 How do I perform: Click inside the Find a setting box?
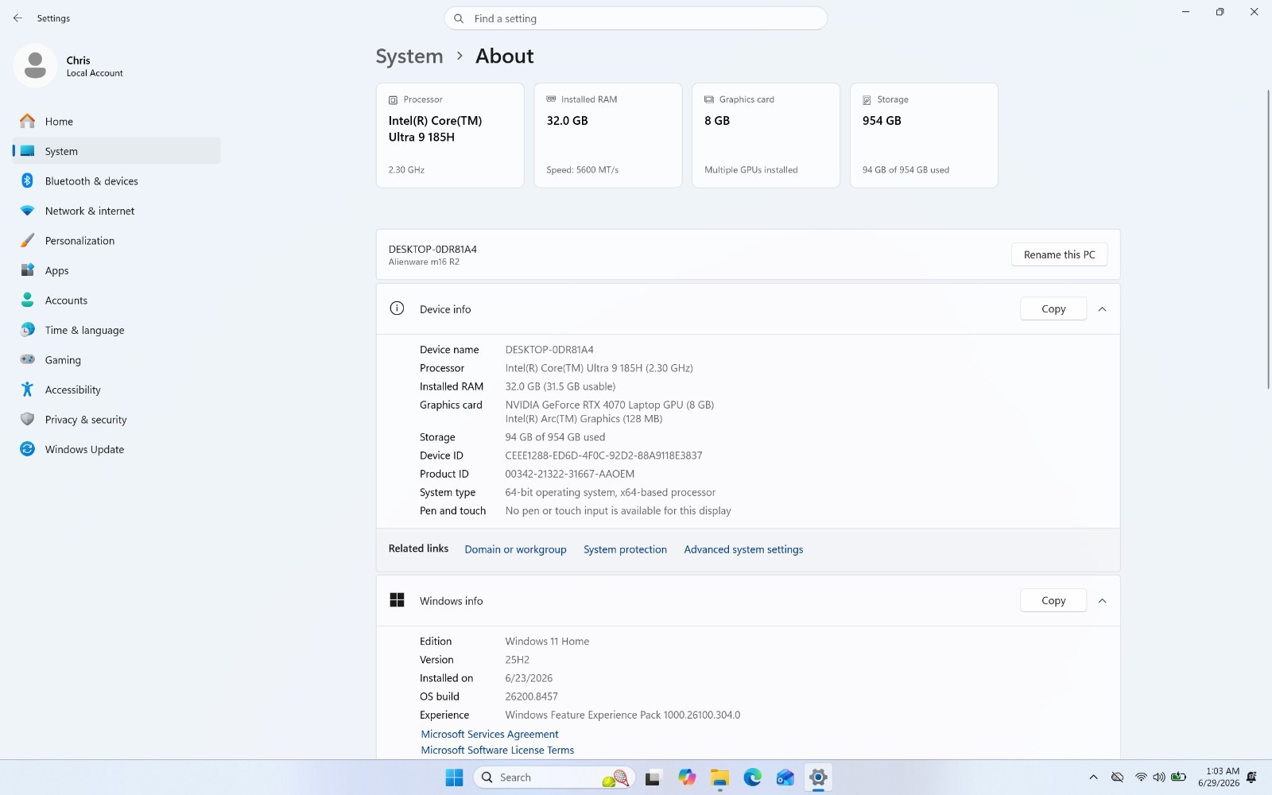(636, 18)
